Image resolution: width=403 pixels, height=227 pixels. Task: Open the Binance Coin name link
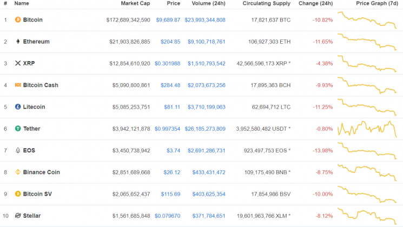[41, 172]
